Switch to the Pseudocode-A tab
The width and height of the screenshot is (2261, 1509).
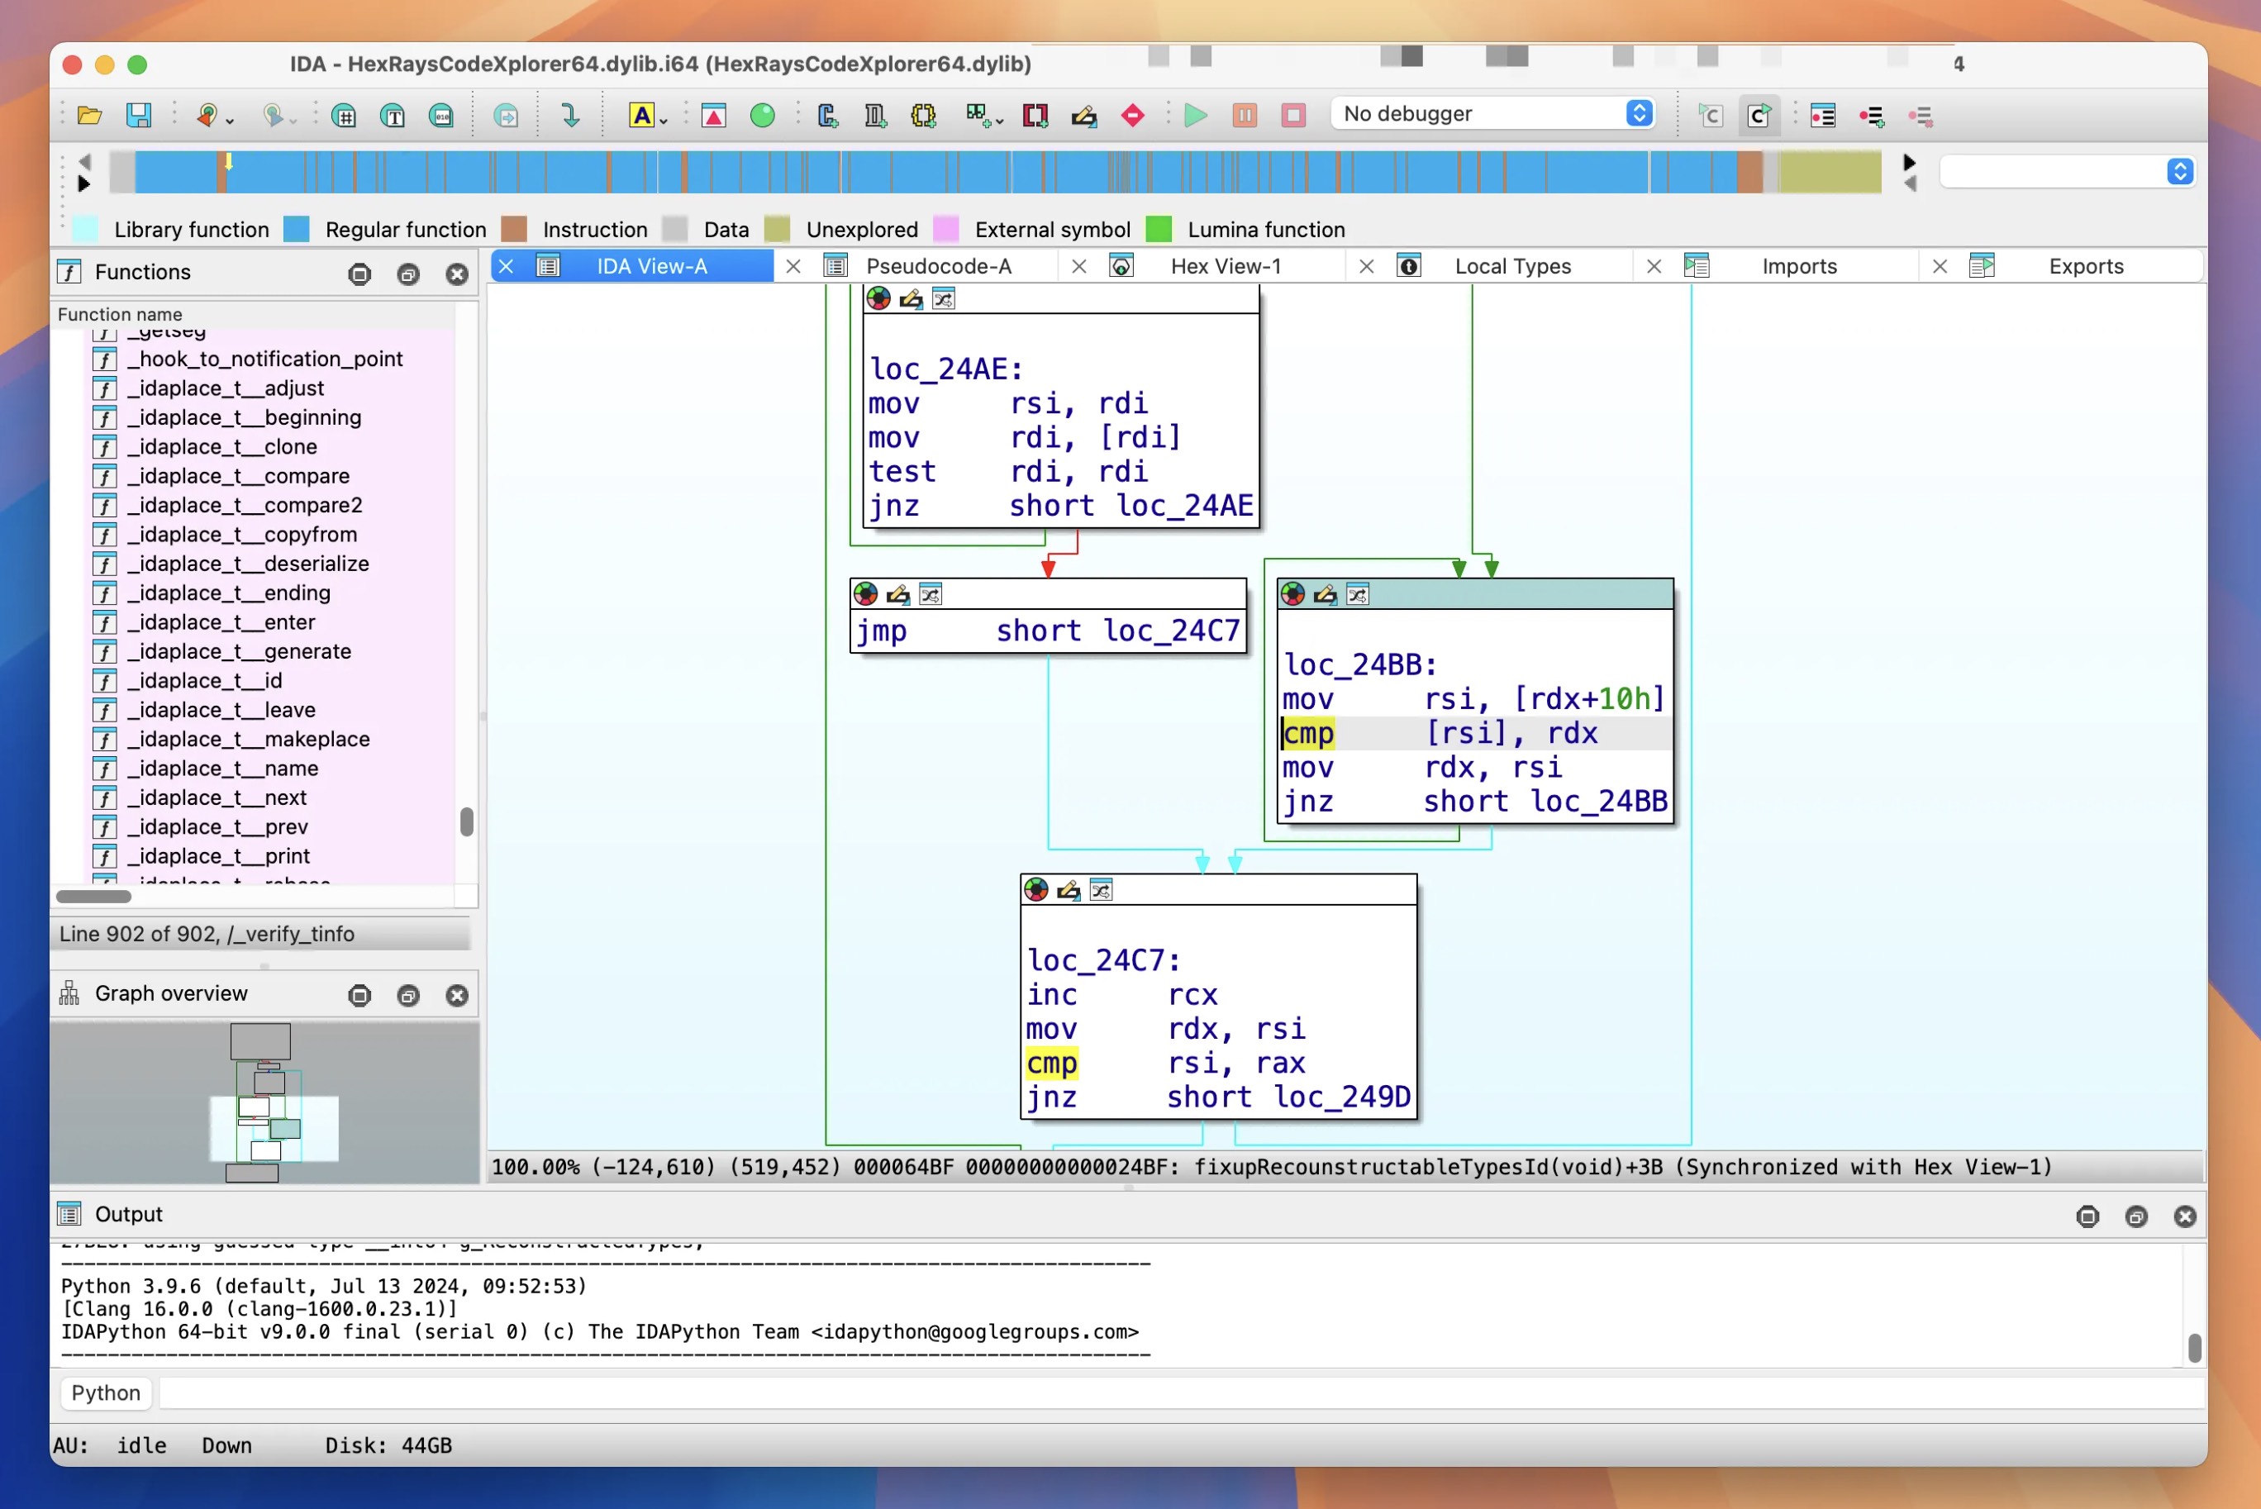point(938,267)
